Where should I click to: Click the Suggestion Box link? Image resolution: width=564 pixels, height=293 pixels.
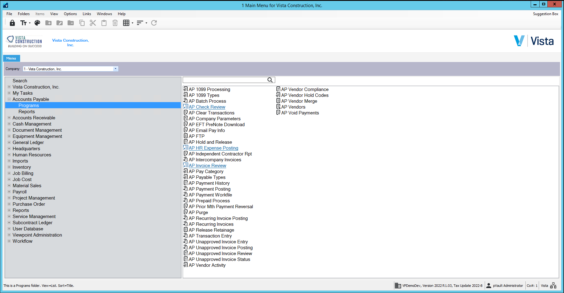coord(545,14)
